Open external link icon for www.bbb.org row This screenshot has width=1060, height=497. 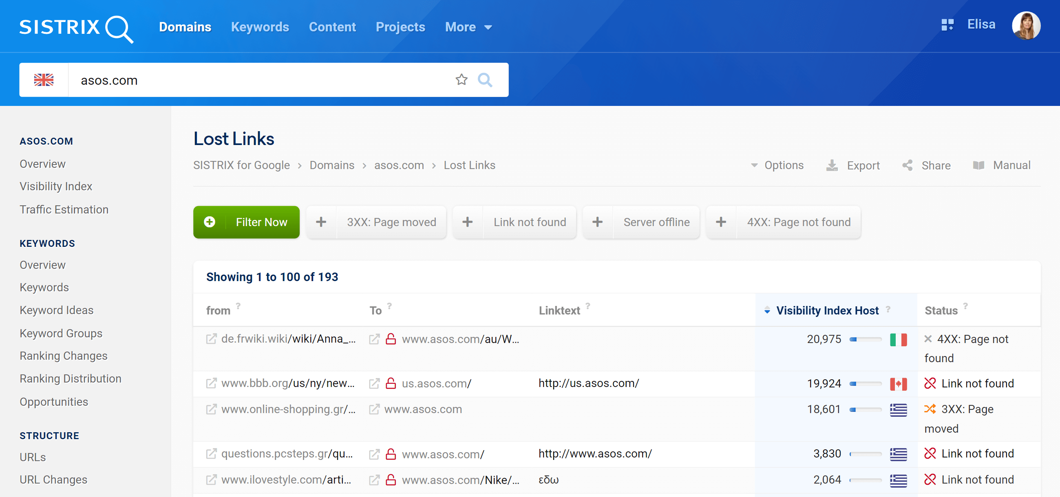tap(211, 383)
